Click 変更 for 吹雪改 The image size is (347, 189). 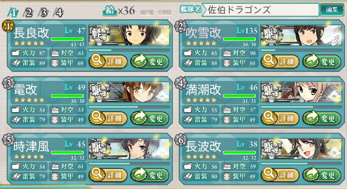pyautogui.click(x=322, y=61)
